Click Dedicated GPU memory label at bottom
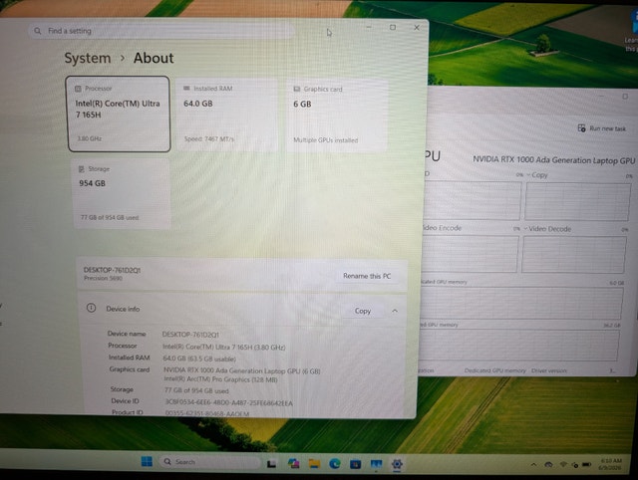 pos(494,370)
